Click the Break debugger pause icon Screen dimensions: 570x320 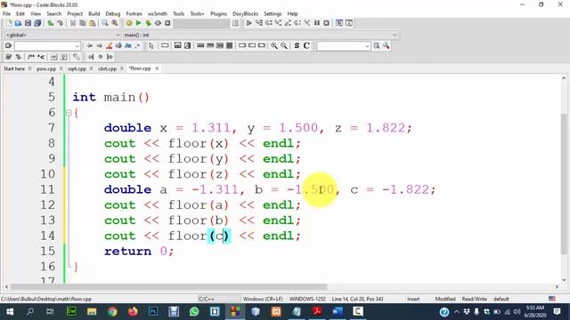tap(317, 23)
